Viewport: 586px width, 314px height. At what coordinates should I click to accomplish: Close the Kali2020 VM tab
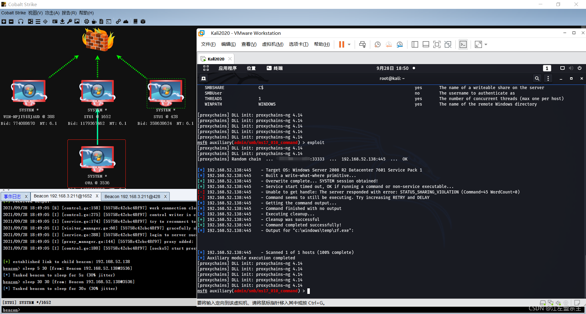(x=230, y=59)
